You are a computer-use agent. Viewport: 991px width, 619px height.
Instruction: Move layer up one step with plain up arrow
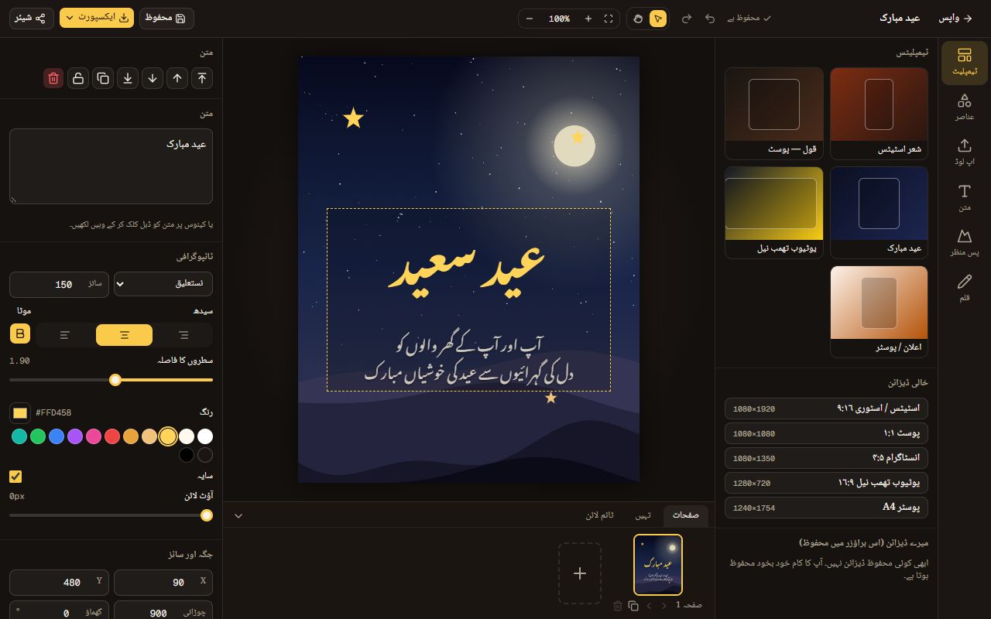pos(177,78)
